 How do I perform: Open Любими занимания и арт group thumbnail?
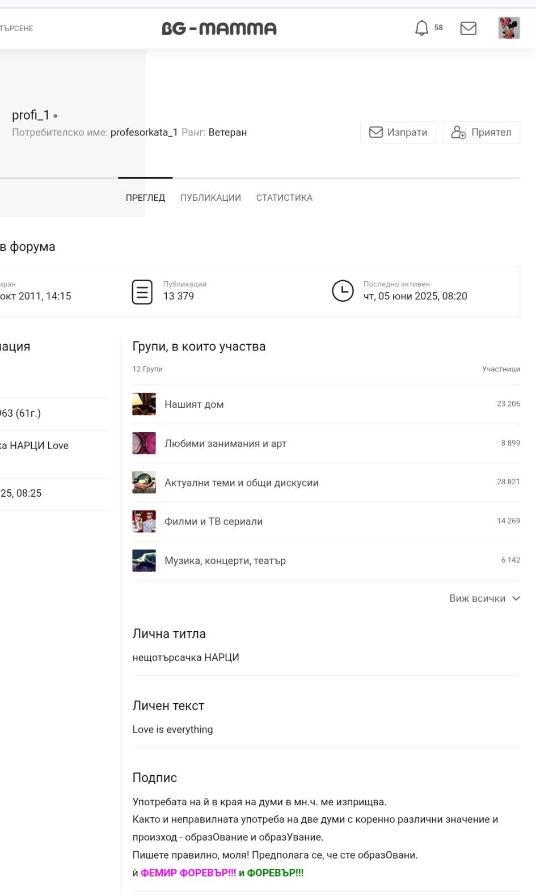tap(144, 443)
